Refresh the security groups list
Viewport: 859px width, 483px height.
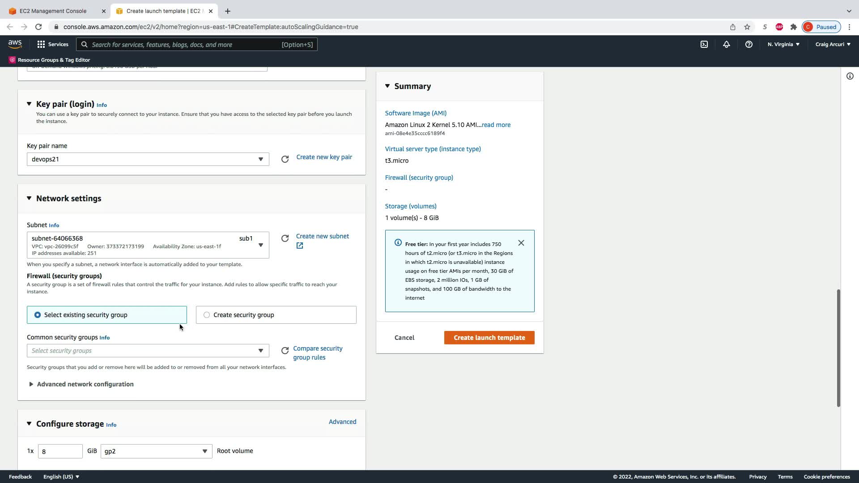[285, 351]
